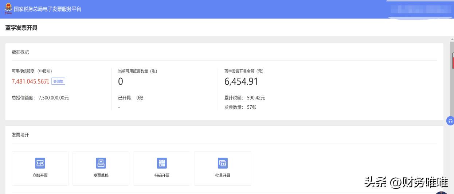This screenshot has height=194, width=454.
Task: Click the 蓝字发票开具 page heading
Action: [x=21, y=28]
